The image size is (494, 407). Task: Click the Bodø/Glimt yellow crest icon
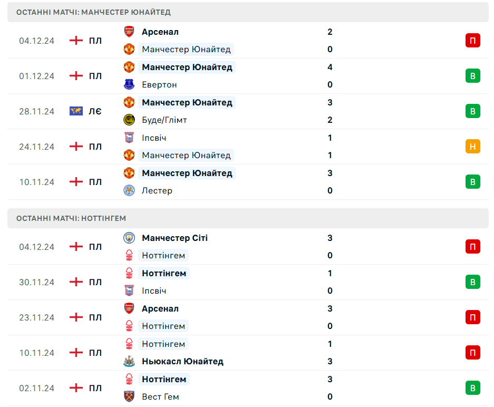(129, 120)
